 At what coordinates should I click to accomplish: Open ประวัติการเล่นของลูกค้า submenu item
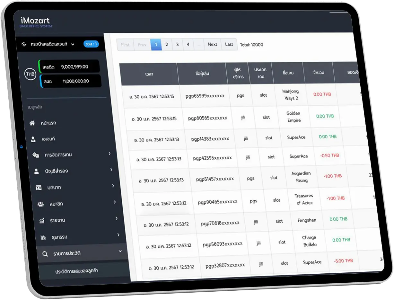76,271
